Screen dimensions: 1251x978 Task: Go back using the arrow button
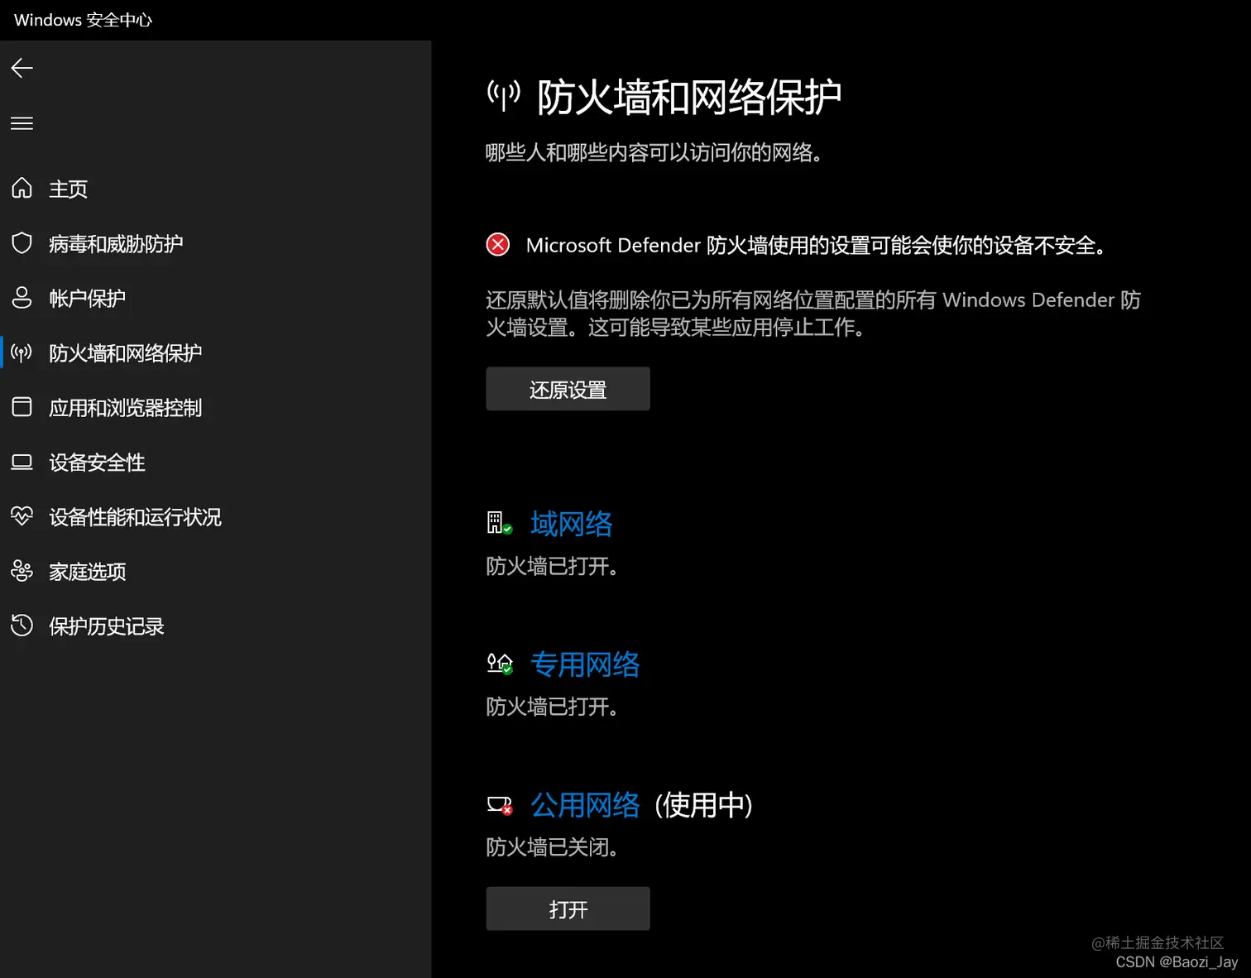tap(22, 68)
